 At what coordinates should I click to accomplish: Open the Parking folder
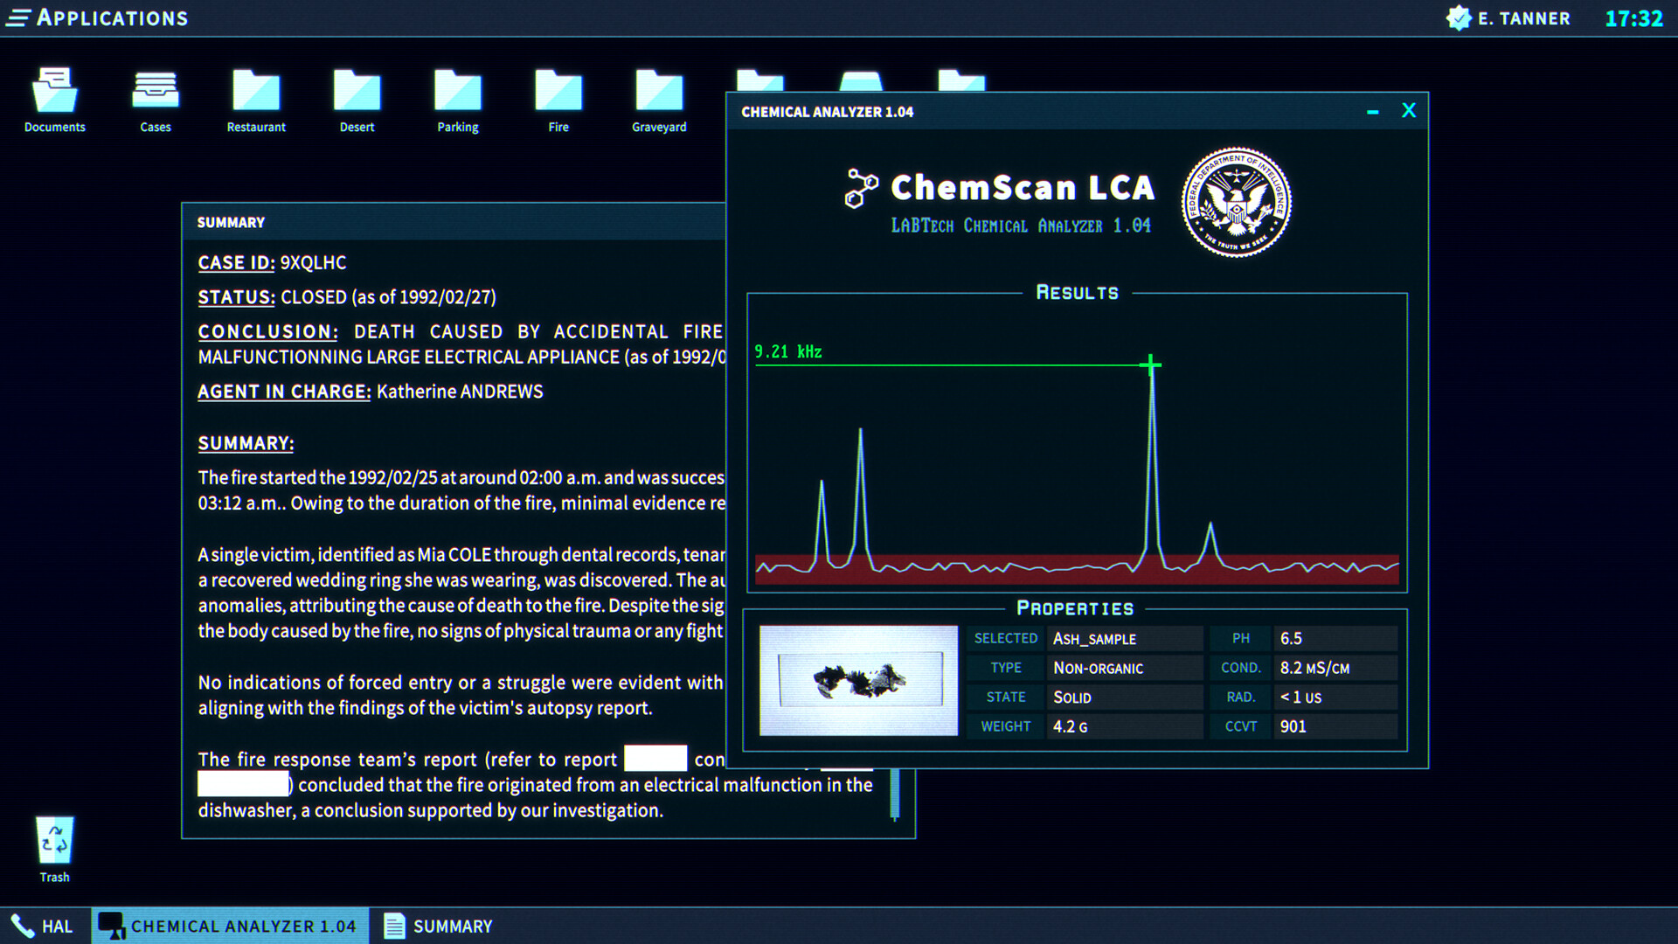(x=457, y=96)
